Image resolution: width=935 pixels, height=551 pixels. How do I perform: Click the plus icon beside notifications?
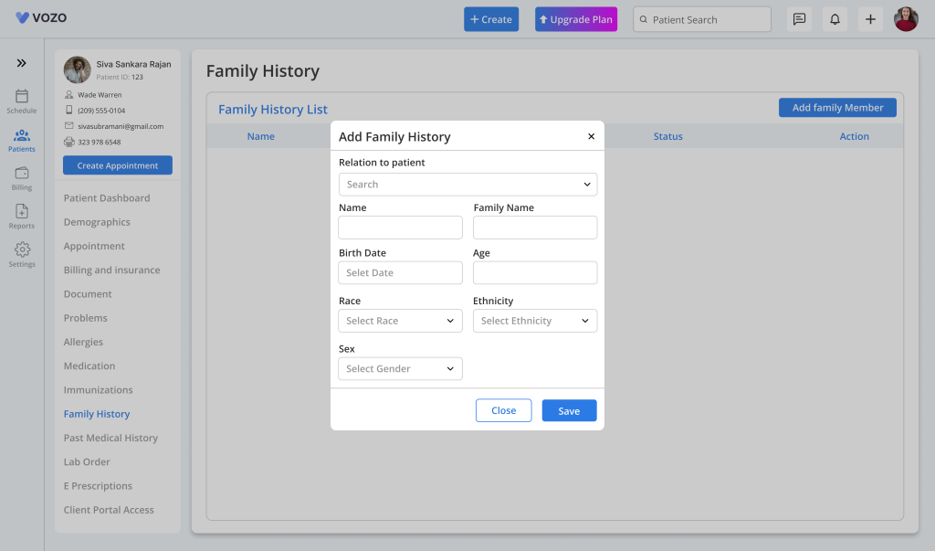click(x=870, y=19)
